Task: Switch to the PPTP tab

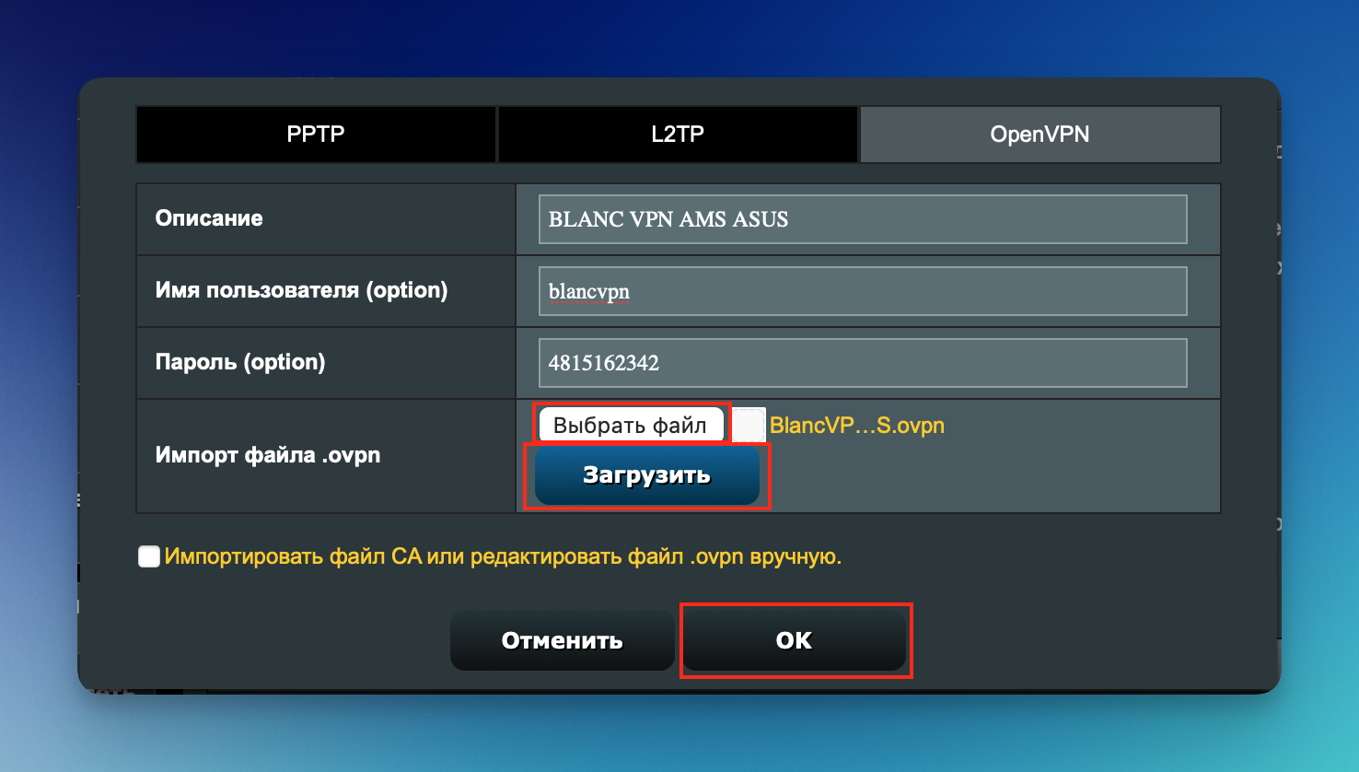Action: coord(316,135)
